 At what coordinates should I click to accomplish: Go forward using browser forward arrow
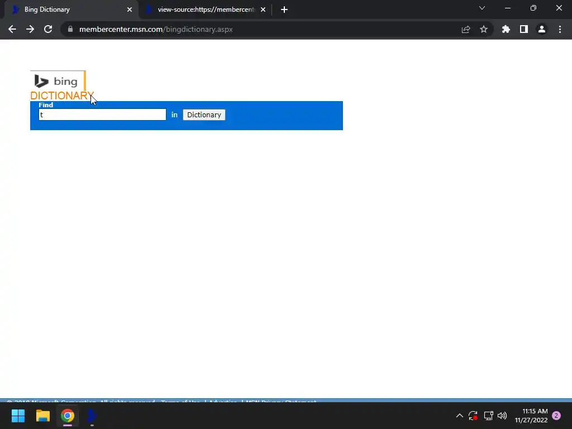[x=30, y=29]
